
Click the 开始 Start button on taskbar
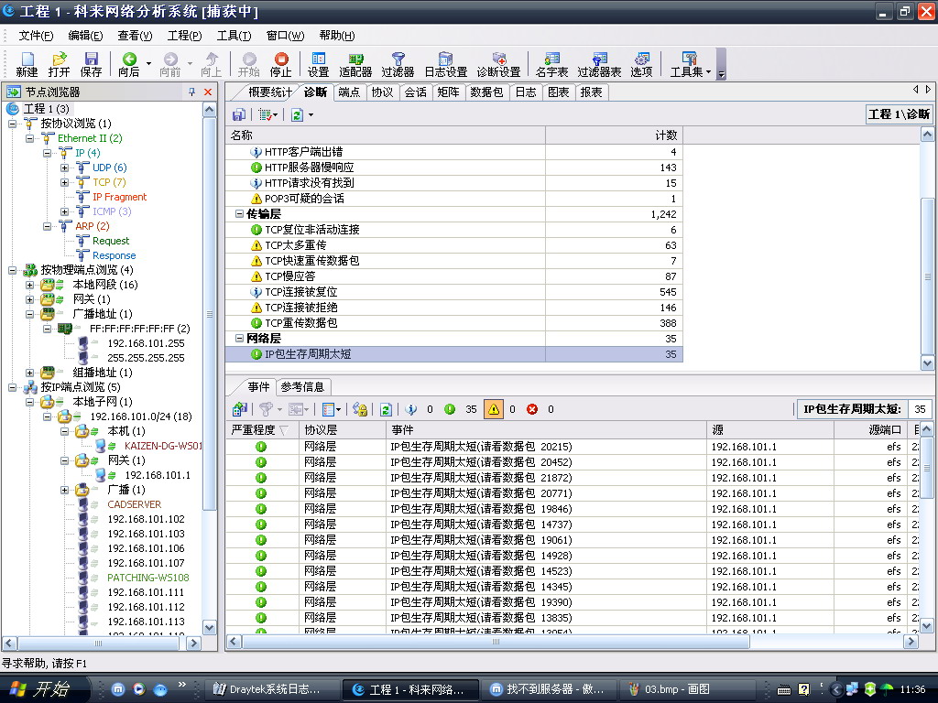41,689
